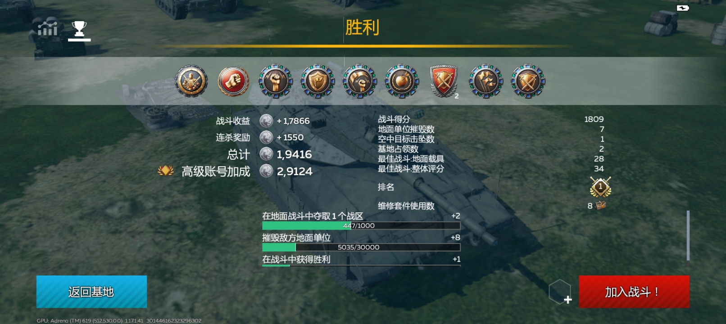This screenshot has height=324, width=726.
Task: Click the task list vertical scrollbar
Action: (688, 235)
